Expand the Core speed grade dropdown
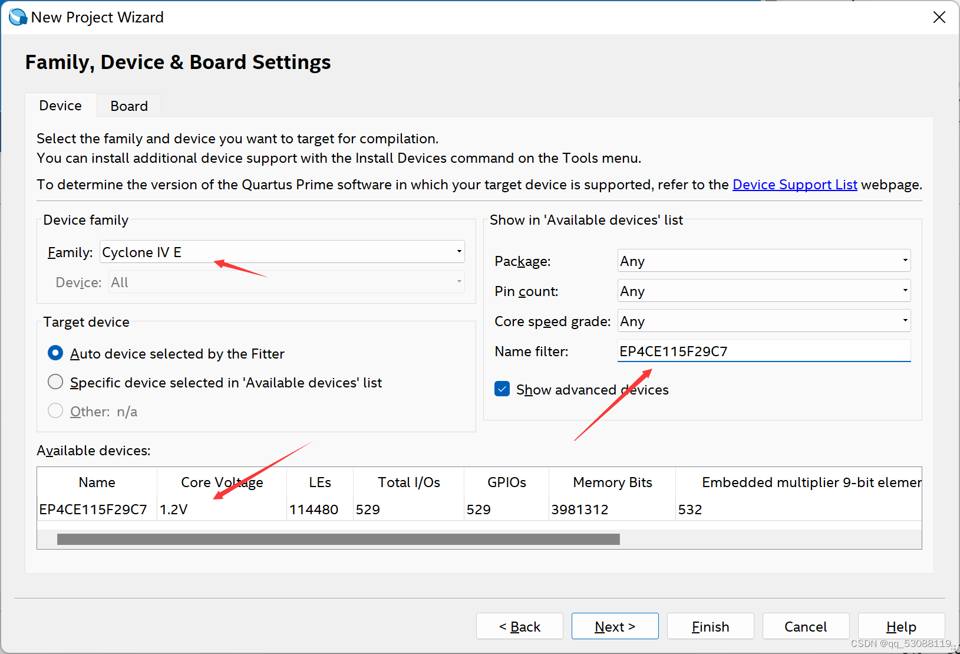960x654 pixels. 764,321
